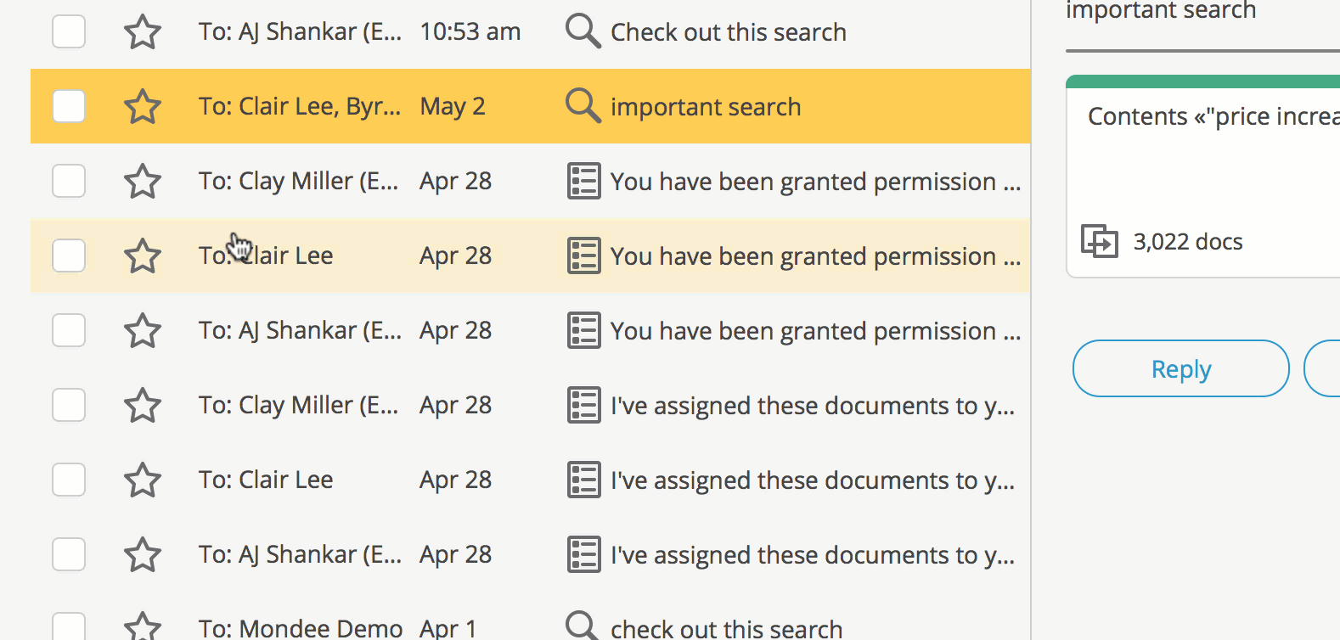The image size is (1340, 640).
Task: Star the Clair Lee permission message from Apr 28
Action: click(x=143, y=255)
